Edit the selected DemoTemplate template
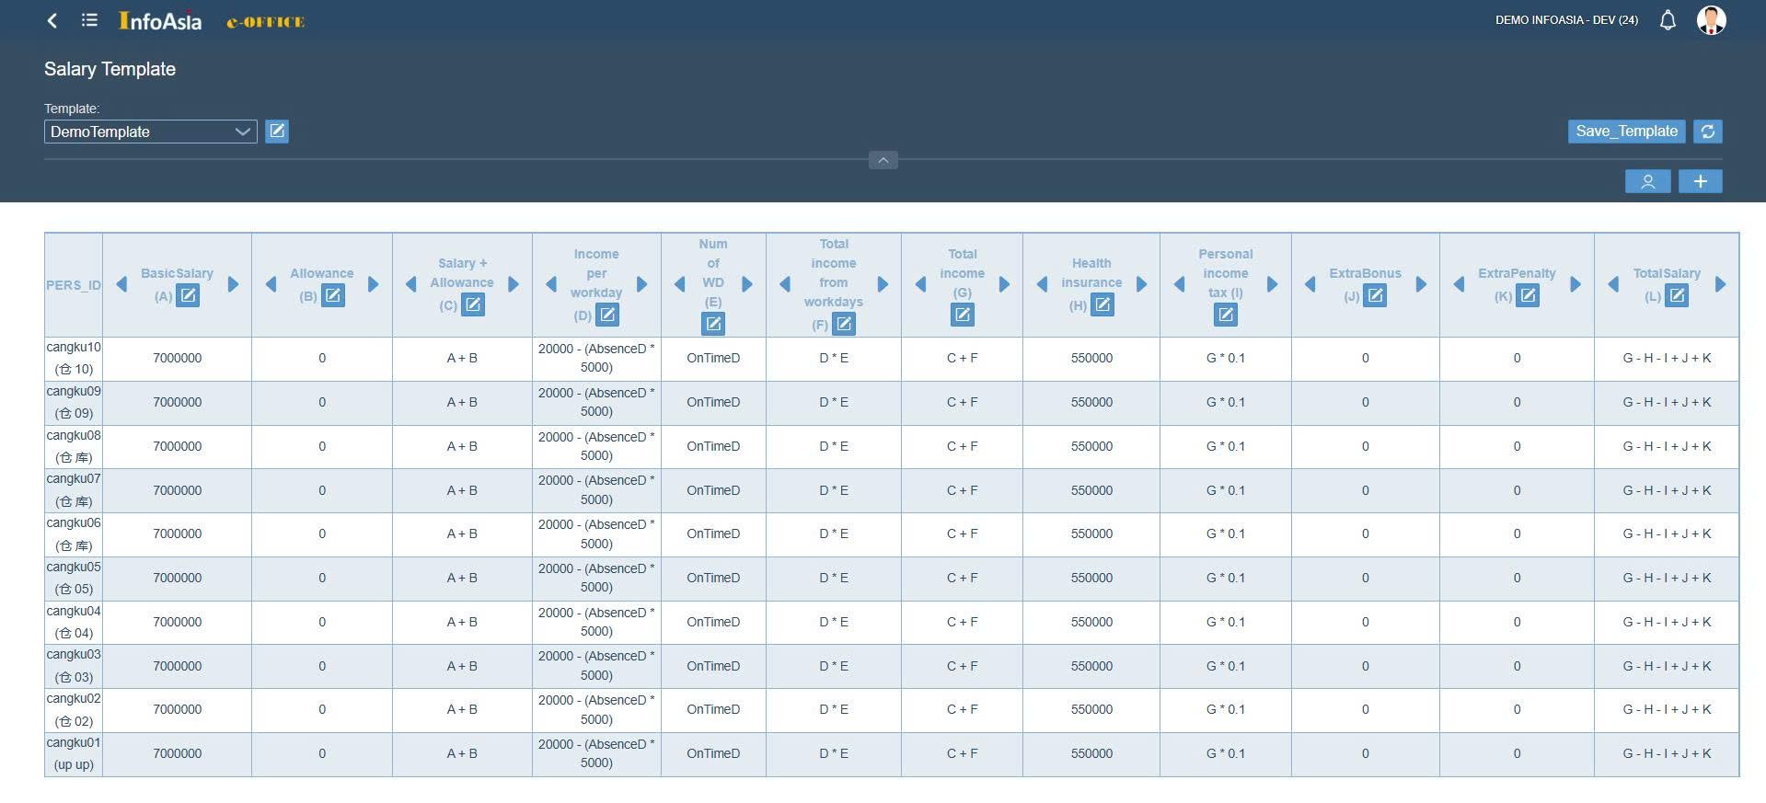 (277, 132)
